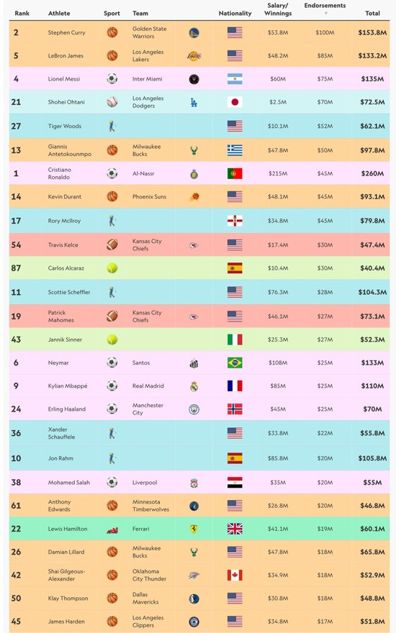This screenshot has height=633, width=396.
Task: Sort table by the Rank header
Action: point(22,14)
